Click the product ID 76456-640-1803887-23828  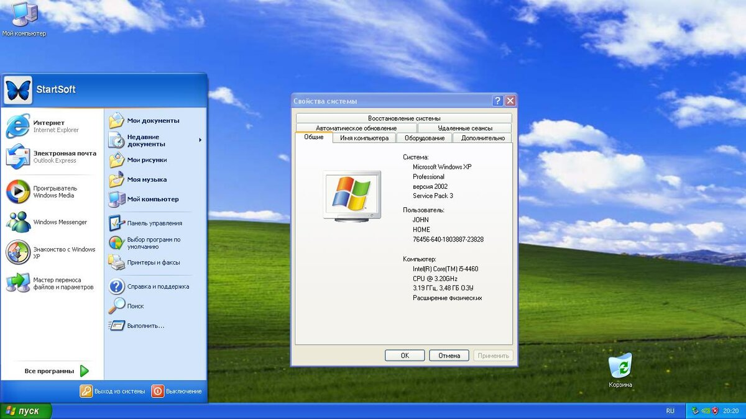(448, 240)
